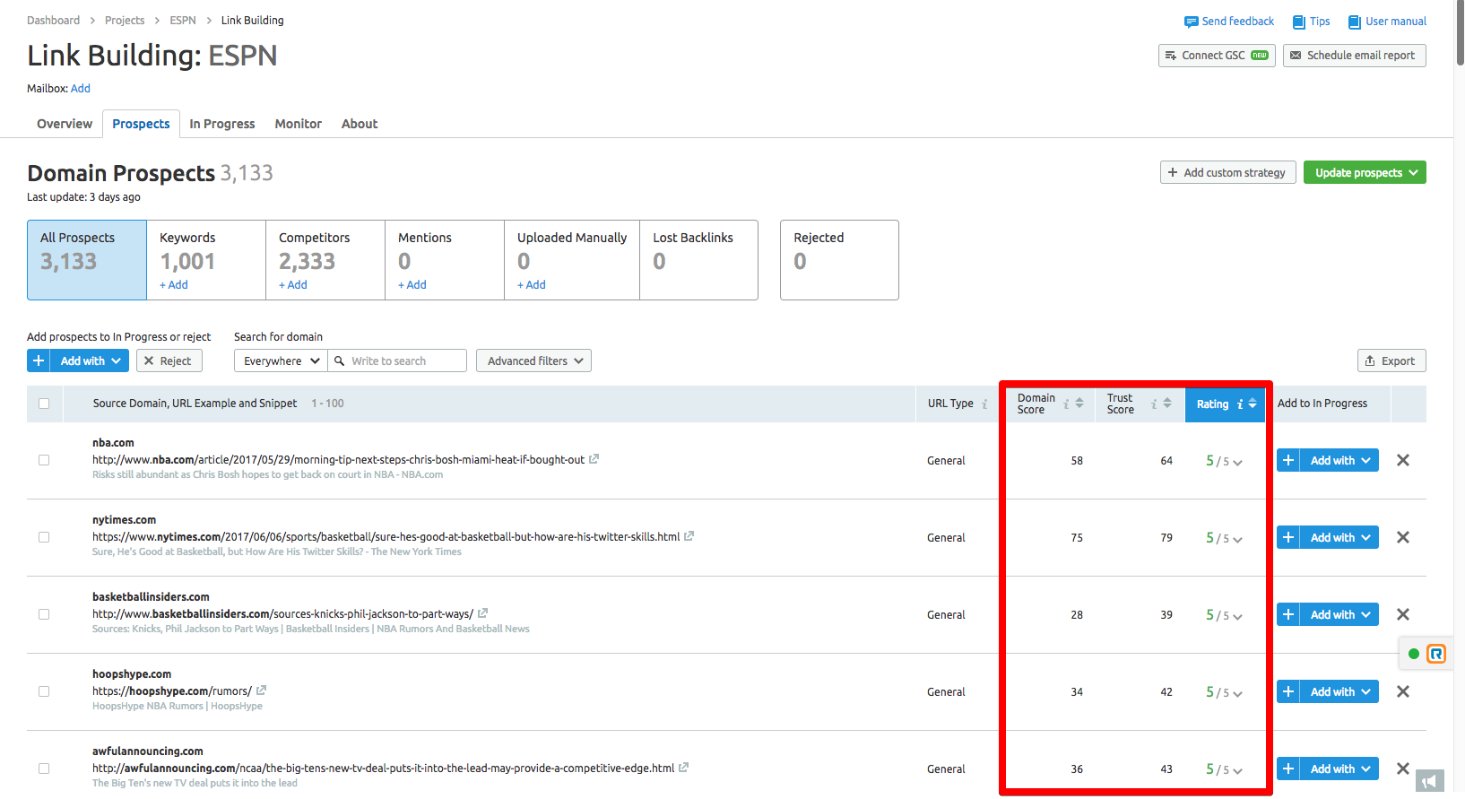Screen dimensions: 1465x799
Task: Click the megaphone announcement icon
Action: (x=1430, y=781)
